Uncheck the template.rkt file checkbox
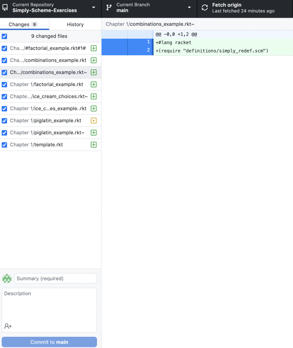The image size is (293, 348). pos(4,145)
